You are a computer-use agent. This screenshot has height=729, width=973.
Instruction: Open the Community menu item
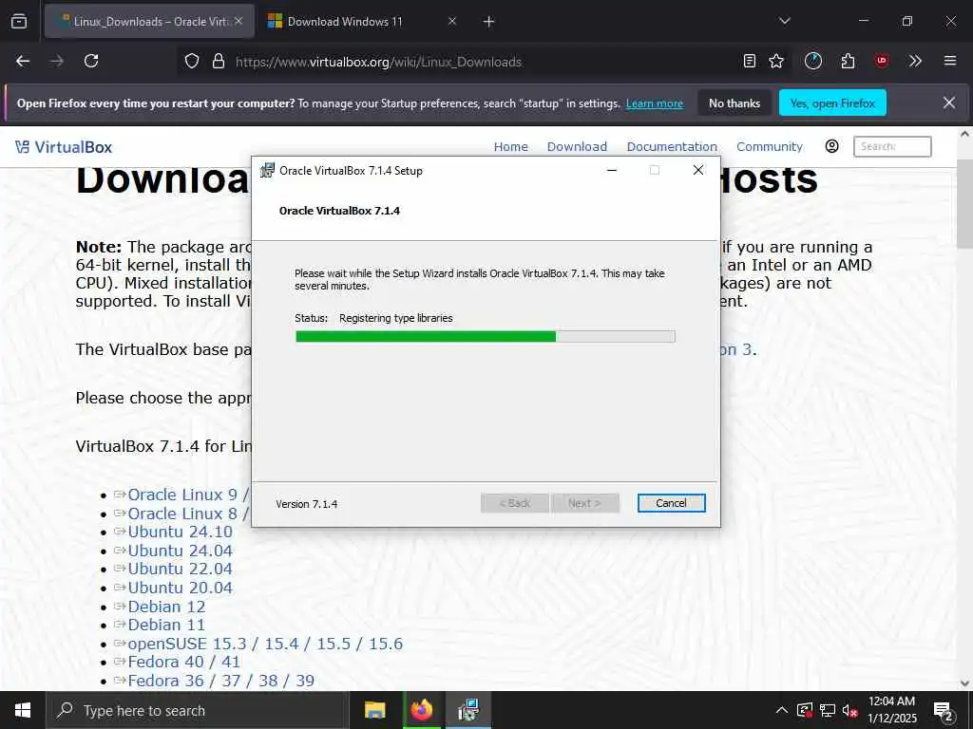[x=770, y=147]
